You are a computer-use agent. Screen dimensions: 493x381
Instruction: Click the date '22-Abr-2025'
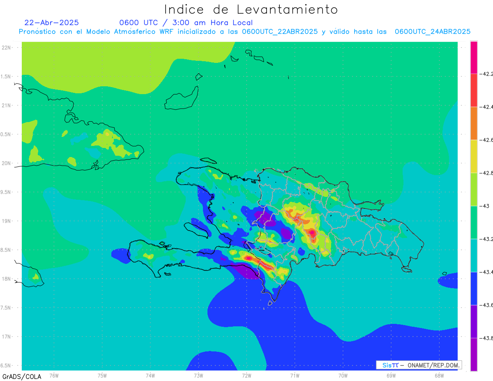(x=52, y=23)
